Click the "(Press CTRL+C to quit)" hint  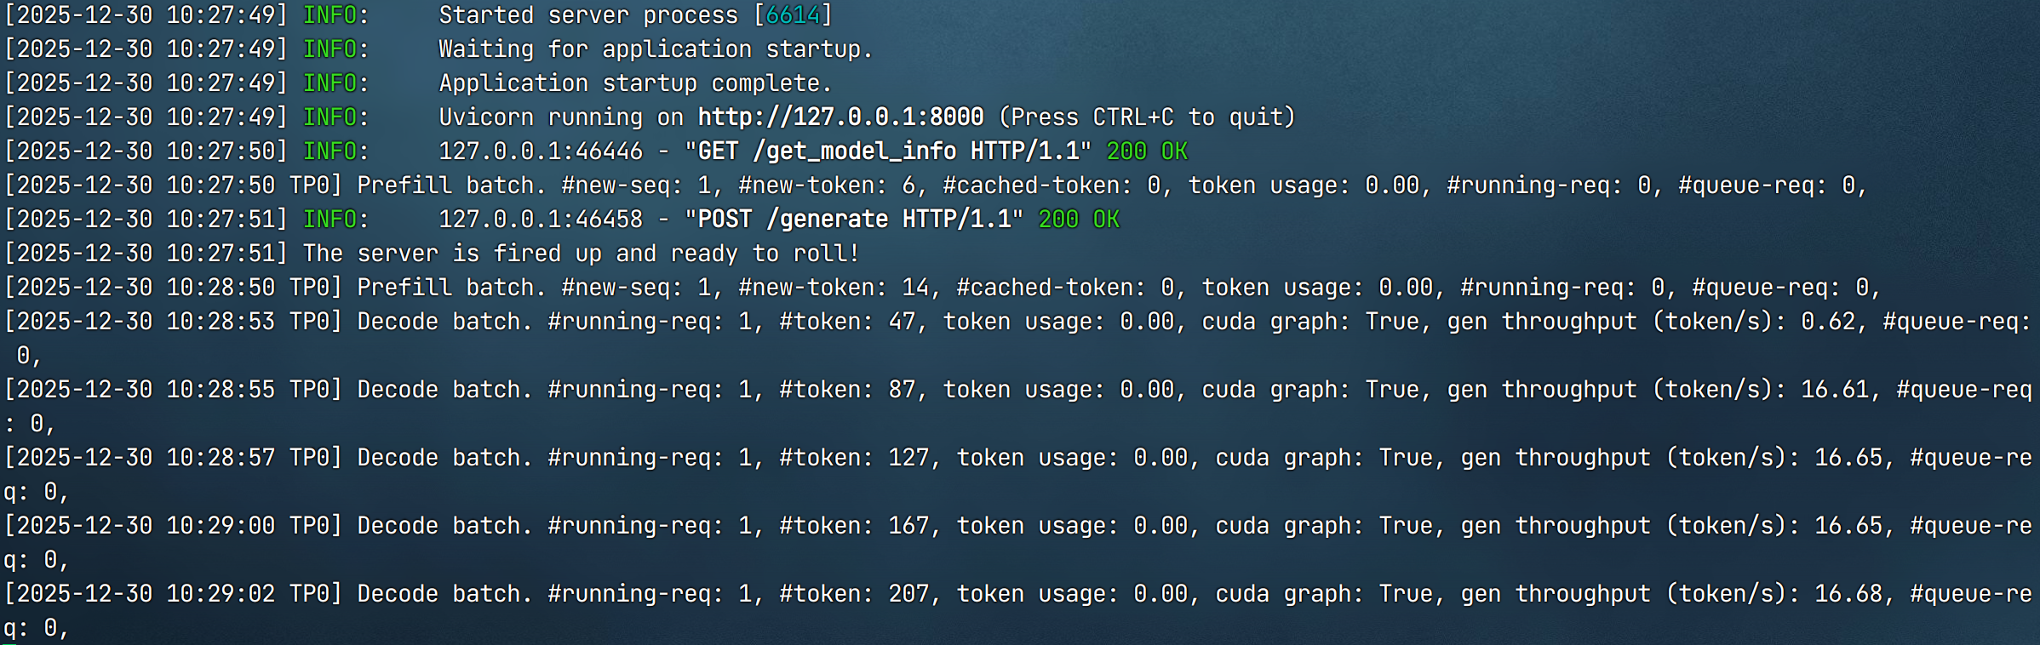(1146, 117)
